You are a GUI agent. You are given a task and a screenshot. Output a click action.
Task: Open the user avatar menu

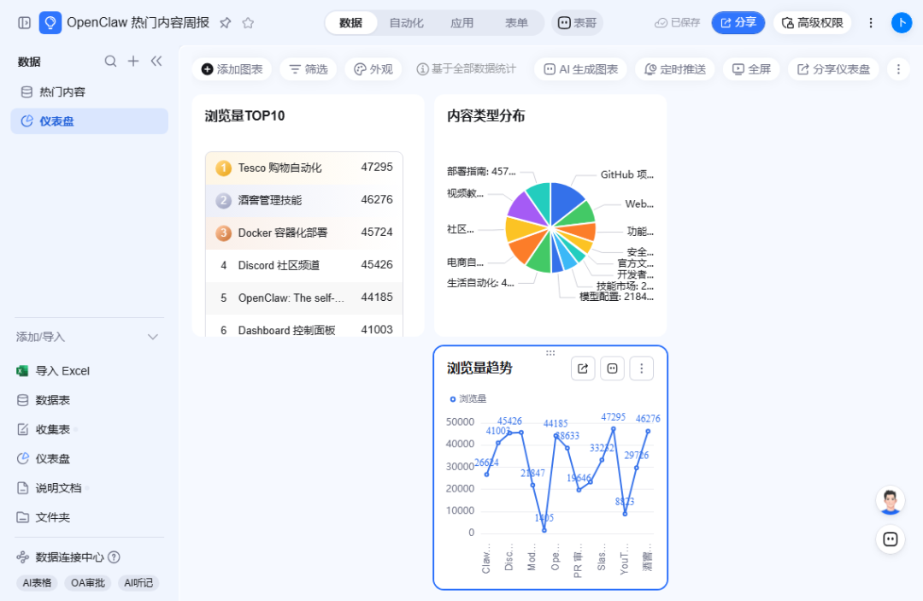tap(902, 23)
